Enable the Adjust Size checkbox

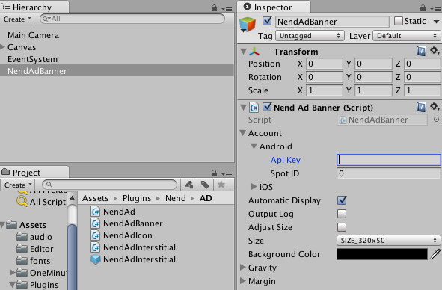[x=342, y=227]
